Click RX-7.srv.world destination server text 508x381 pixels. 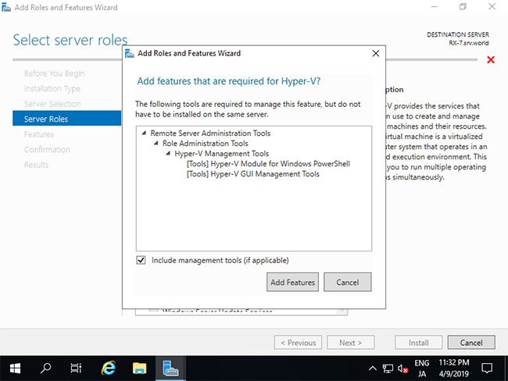tap(468, 43)
